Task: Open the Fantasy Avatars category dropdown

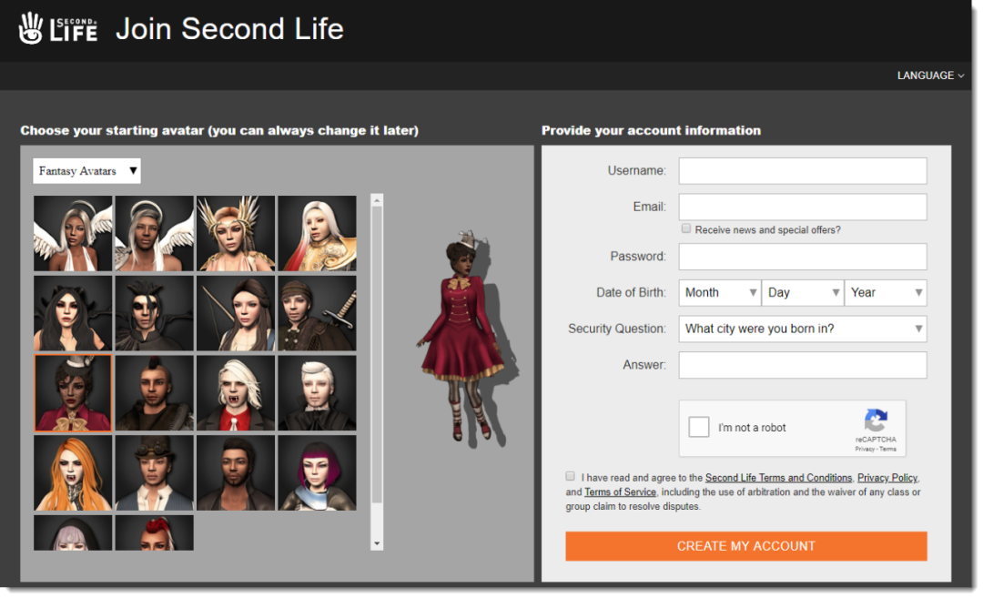Action: (x=86, y=171)
